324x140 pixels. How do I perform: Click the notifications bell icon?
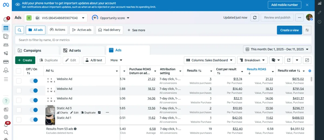click(x=6, y=125)
